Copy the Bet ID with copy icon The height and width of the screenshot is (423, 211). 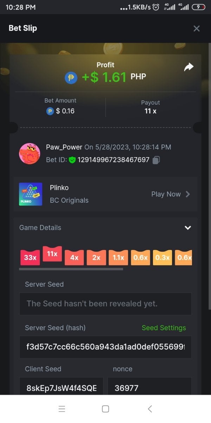156,160
